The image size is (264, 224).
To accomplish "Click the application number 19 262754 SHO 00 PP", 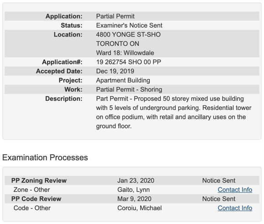I will point(129,62).
